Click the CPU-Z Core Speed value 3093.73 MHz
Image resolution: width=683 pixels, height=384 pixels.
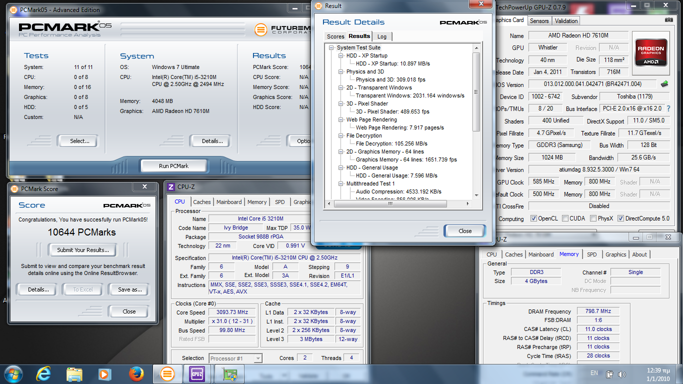pos(232,312)
